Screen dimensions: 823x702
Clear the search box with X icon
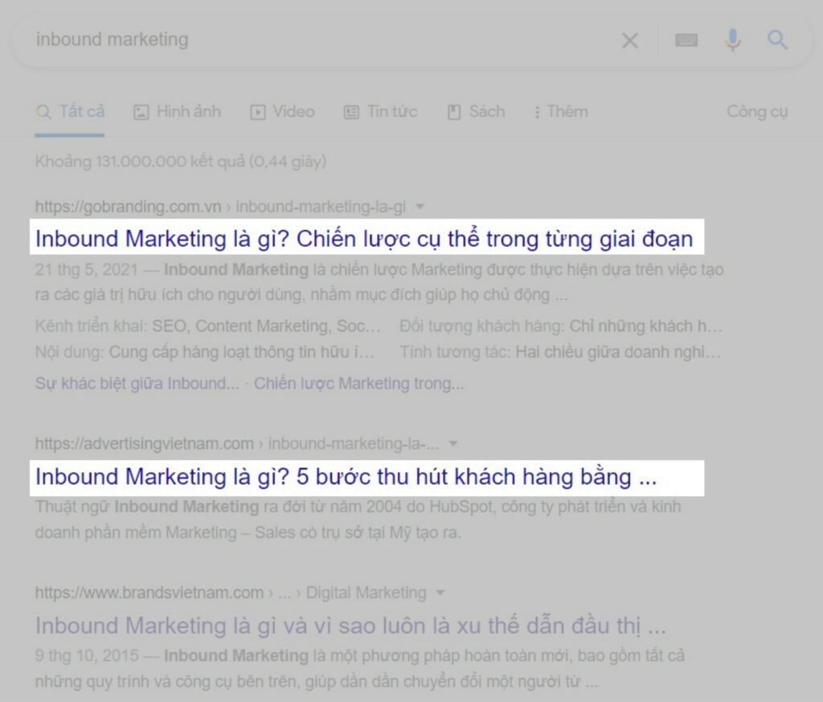pos(630,40)
